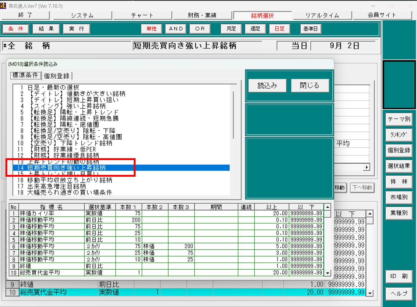Select the 週足 timeframe
The height and width of the screenshot is (307, 417).
point(255,29)
